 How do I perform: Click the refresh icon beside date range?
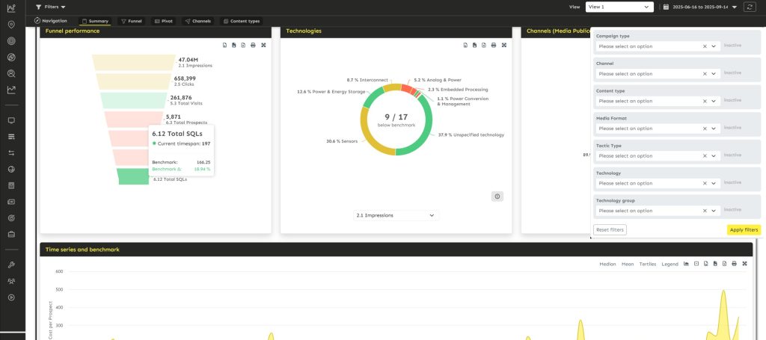coord(749,7)
